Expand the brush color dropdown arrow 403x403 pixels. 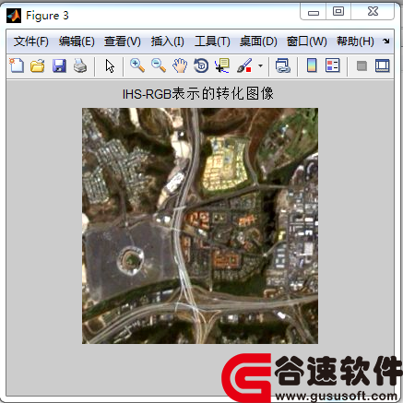click(260, 65)
